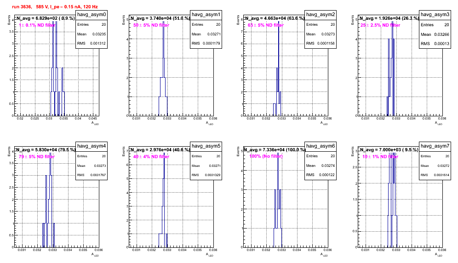Image resolution: width=458 pixels, height=263 pixels.
Task: Click the '25± 2.5% ND filter' label
Action: tap(380, 25)
